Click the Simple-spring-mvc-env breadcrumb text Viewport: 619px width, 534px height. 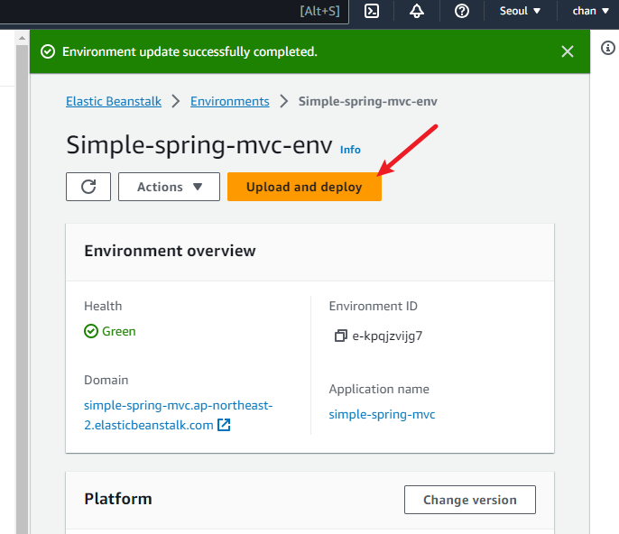367,101
